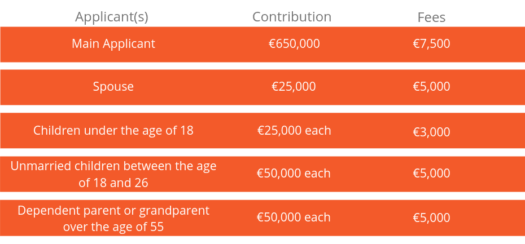The width and height of the screenshot is (525, 244).
Task: Click the Fees column header
Action: [x=431, y=17]
